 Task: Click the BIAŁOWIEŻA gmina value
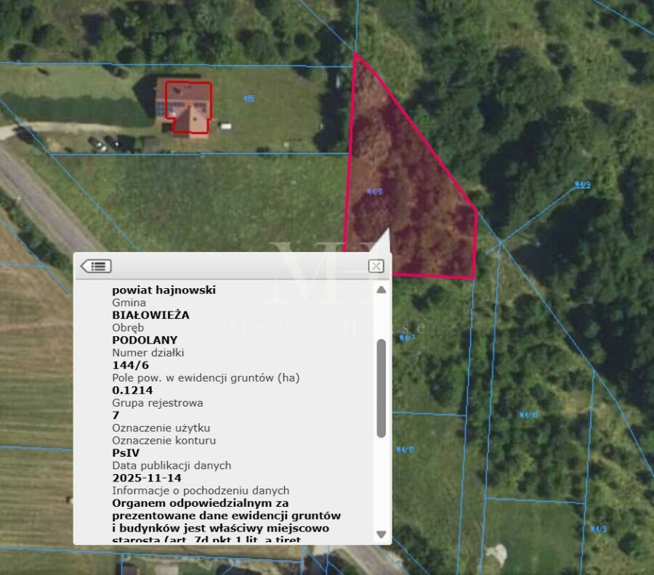(x=150, y=315)
